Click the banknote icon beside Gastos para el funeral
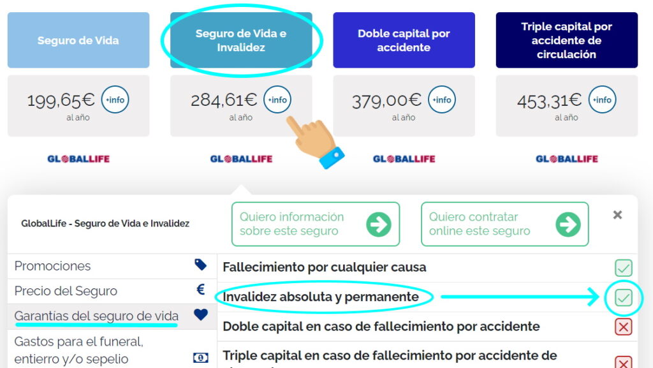The height and width of the screenshot is (368, 653). click(200, 358)
